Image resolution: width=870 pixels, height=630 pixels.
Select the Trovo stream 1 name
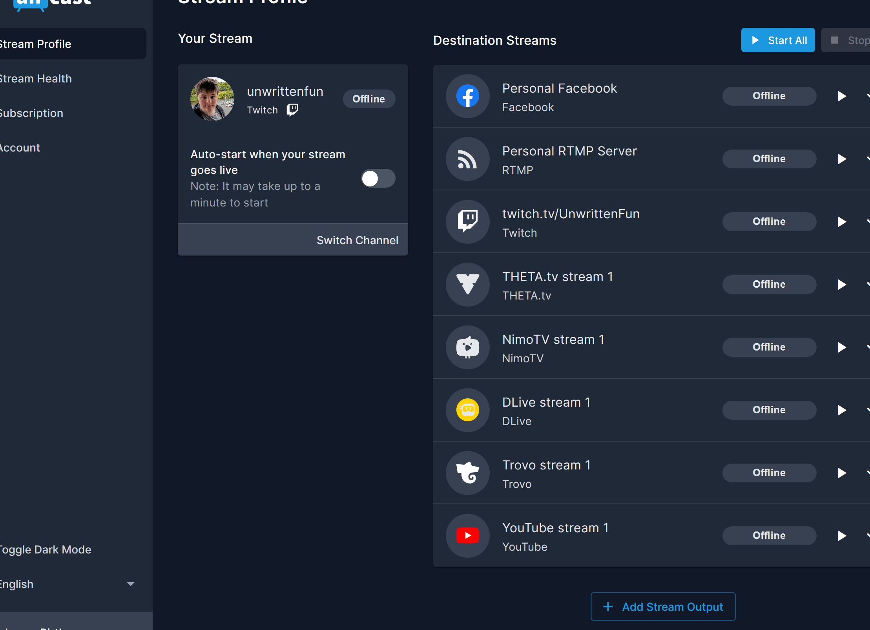(x=546, y=465)
